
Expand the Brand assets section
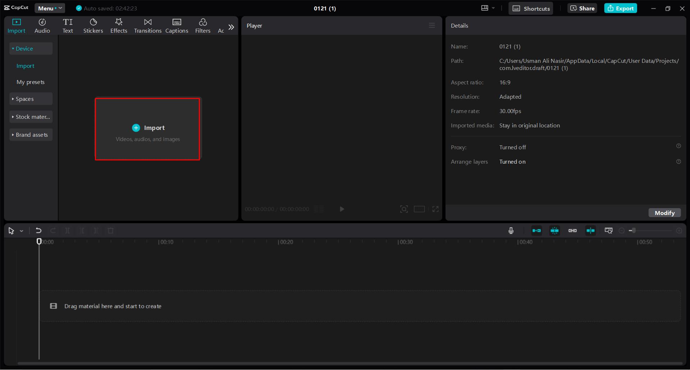31,135
